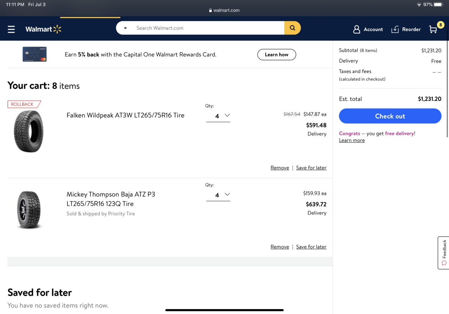Click the ROLLBACK badge on Falken tire
Image resolution: width=449 pixels, height=314 pixels.
[24, 104]
